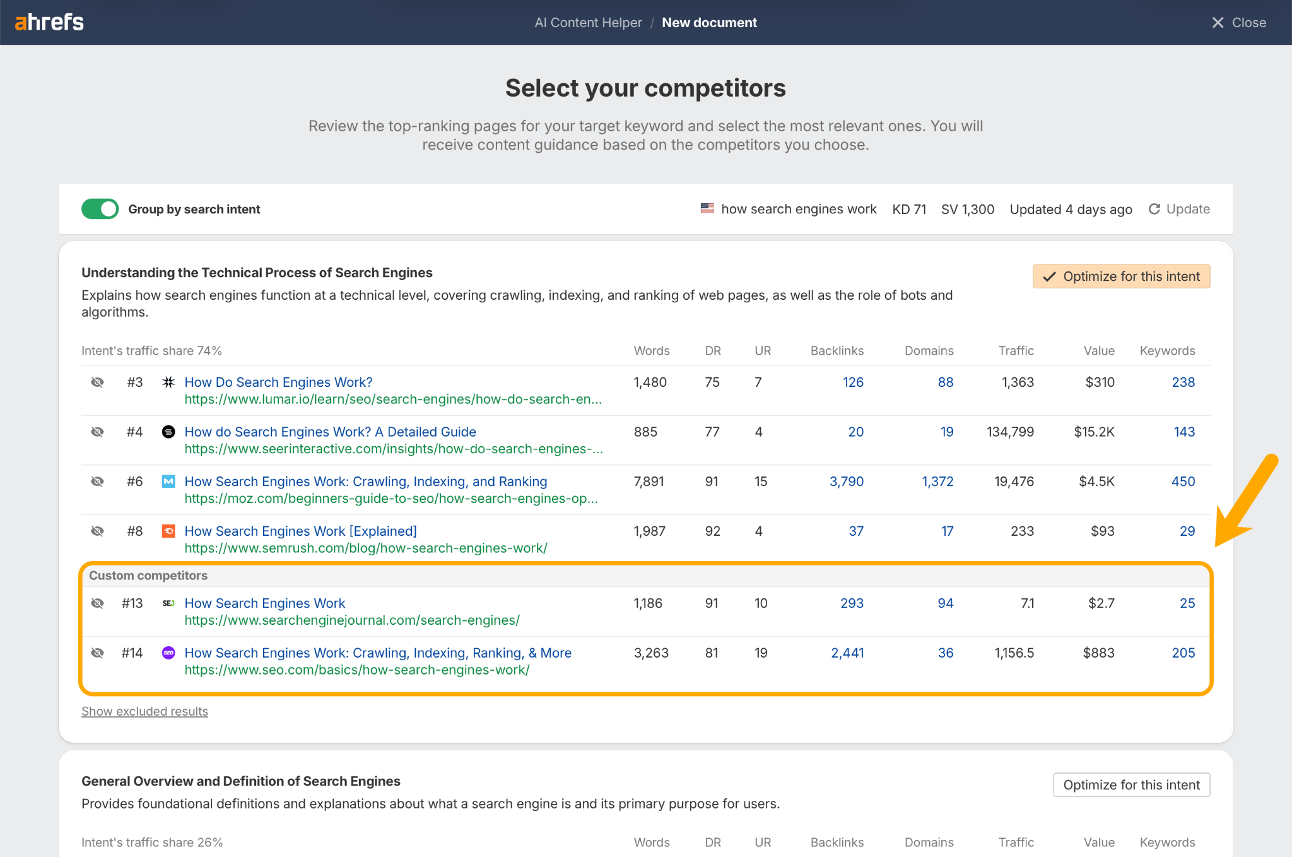Select the Seer Interactive icon on result #4
Image resolution: width=1292 pixels, height=857 pixels.
[x=168, y=432]
